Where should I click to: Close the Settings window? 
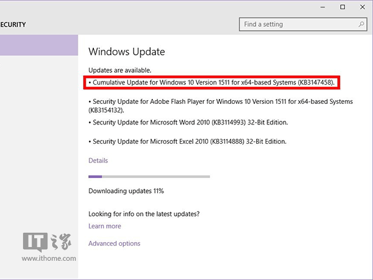click(x=362, y=7)
